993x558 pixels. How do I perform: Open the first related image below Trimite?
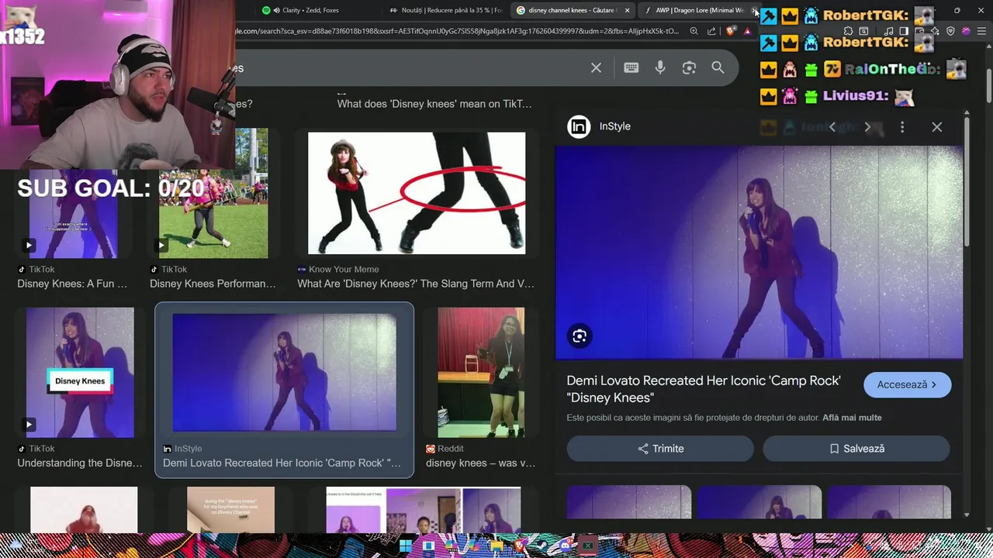628,501
